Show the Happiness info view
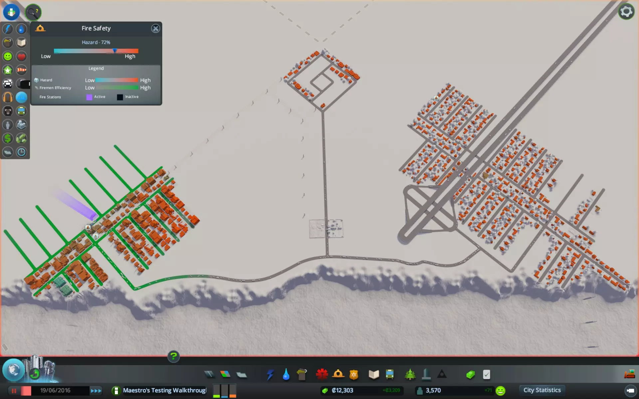This screenshot has width=639, height=399. (x=8, y=56)
